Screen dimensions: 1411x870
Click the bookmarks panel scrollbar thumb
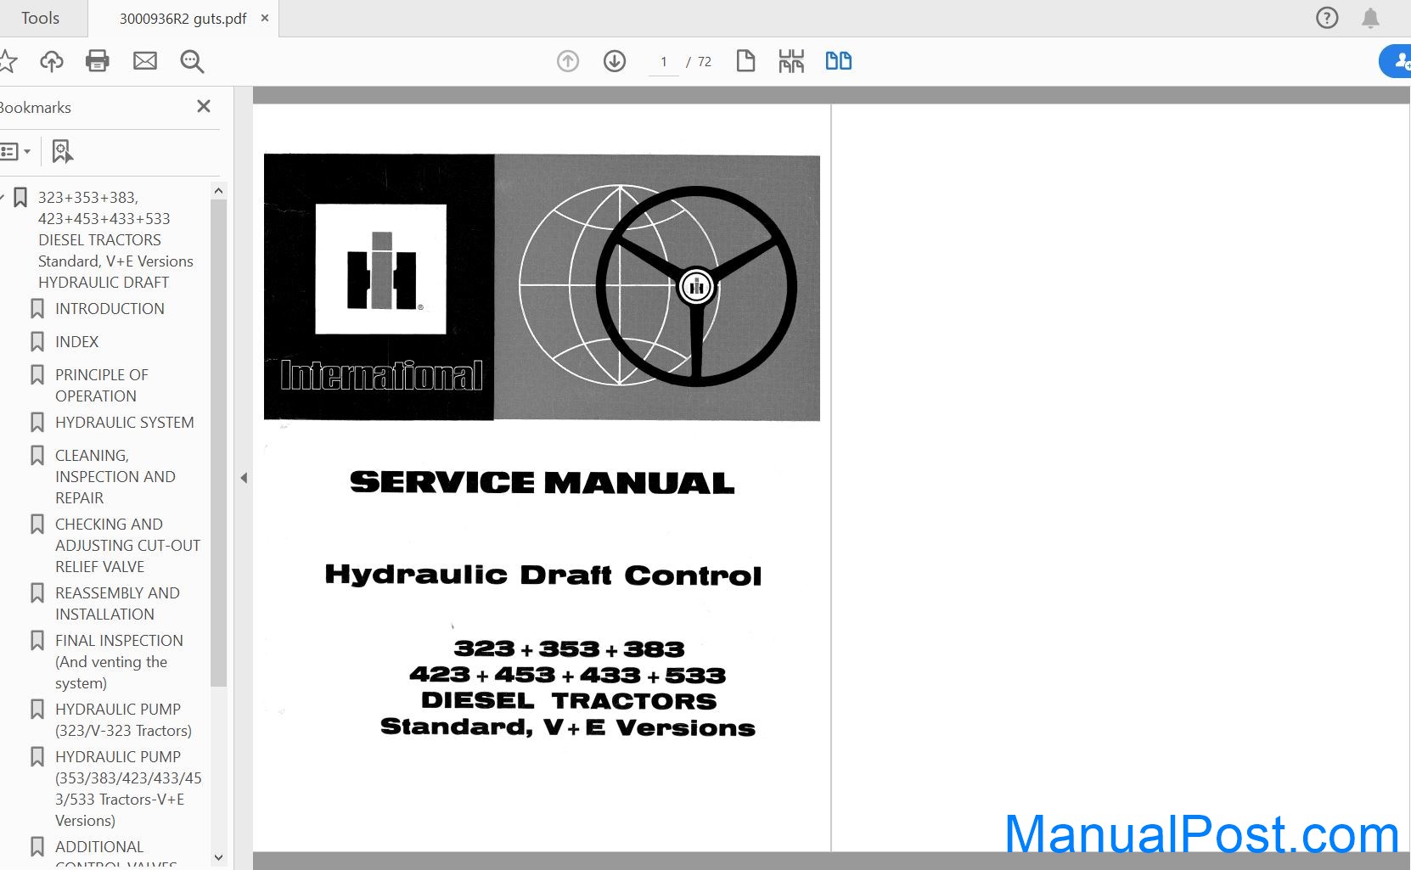point(218,443)
